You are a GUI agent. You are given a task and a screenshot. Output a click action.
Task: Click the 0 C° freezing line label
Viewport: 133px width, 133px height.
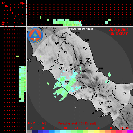82,21
